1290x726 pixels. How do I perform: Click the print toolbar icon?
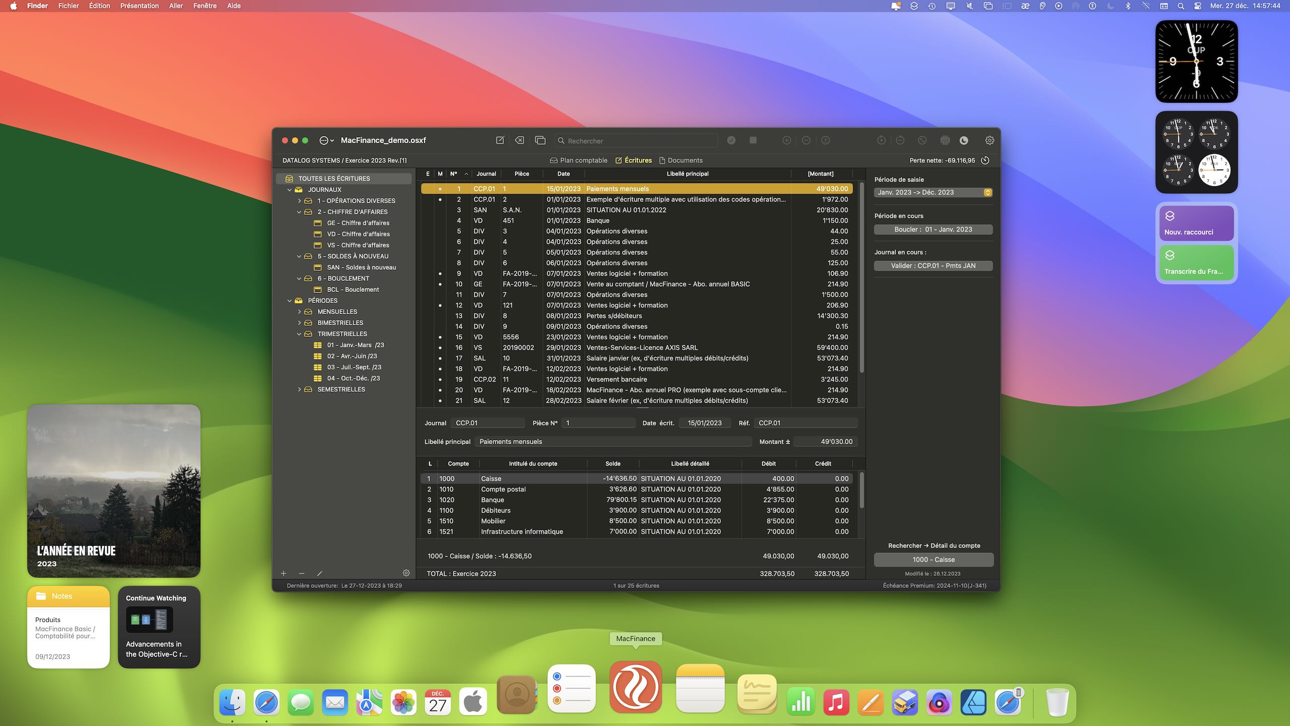point(945,140)
